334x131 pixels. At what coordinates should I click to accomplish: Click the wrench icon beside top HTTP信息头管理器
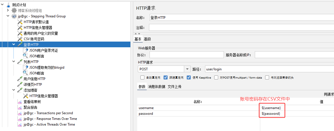click(20, 28)
